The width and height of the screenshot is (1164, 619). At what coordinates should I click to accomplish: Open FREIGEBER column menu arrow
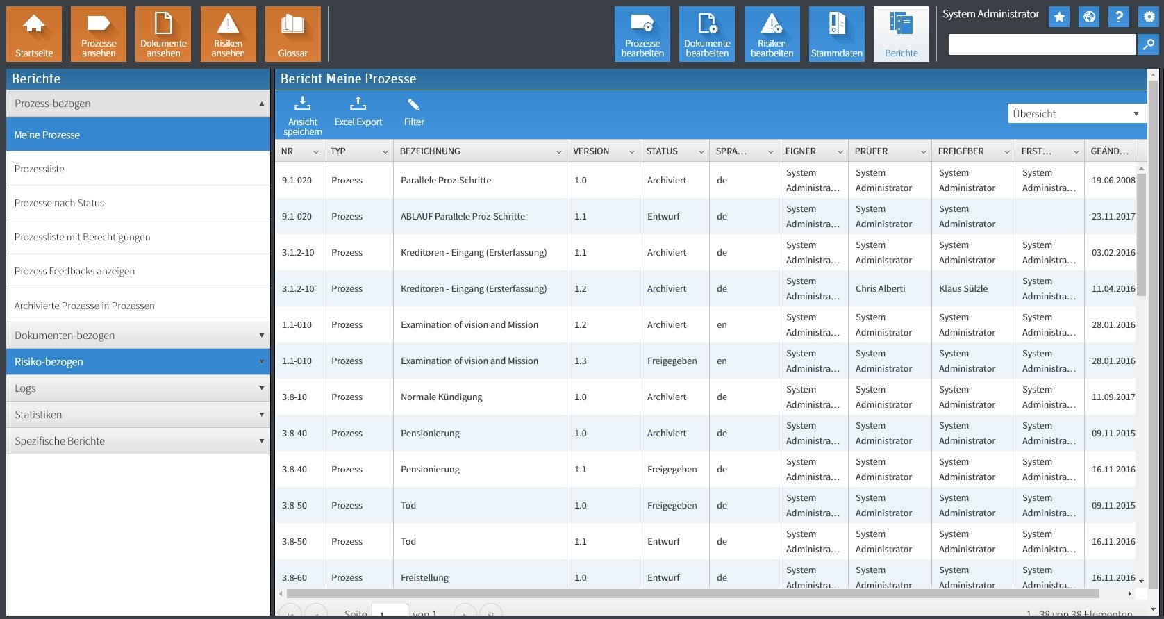1007,151
